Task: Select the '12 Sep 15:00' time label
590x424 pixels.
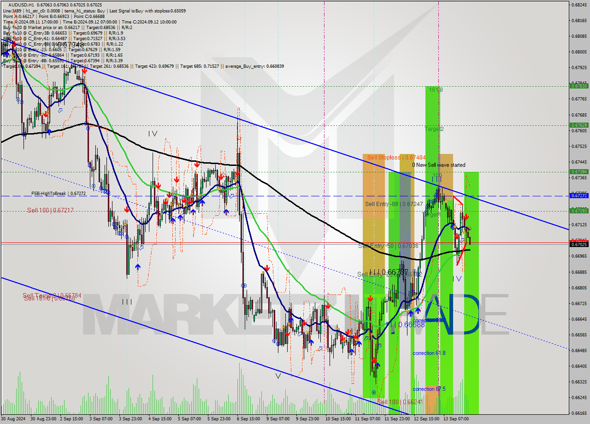Action: click(426, 419)
